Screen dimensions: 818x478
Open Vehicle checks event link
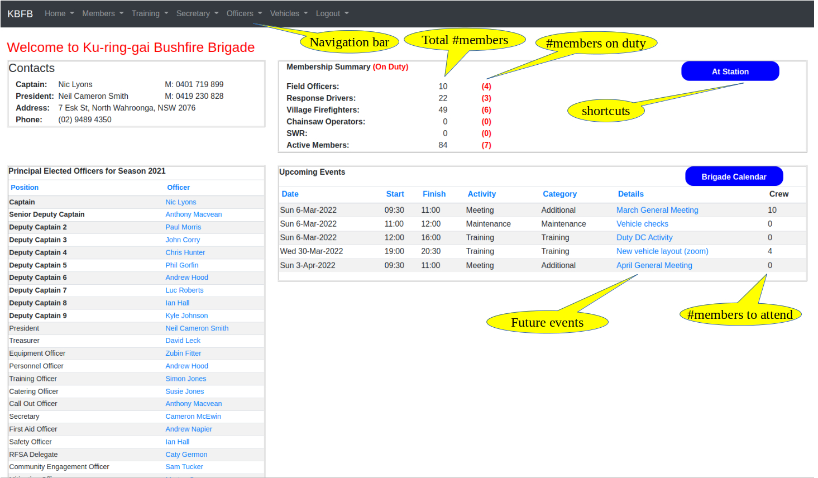pyautogui.click(x=642, y=224)
